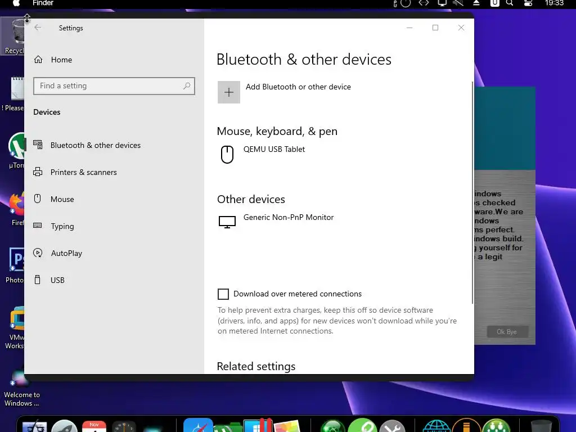Open Spotlight search magnifier in top bar

click(x=510, y=3)
